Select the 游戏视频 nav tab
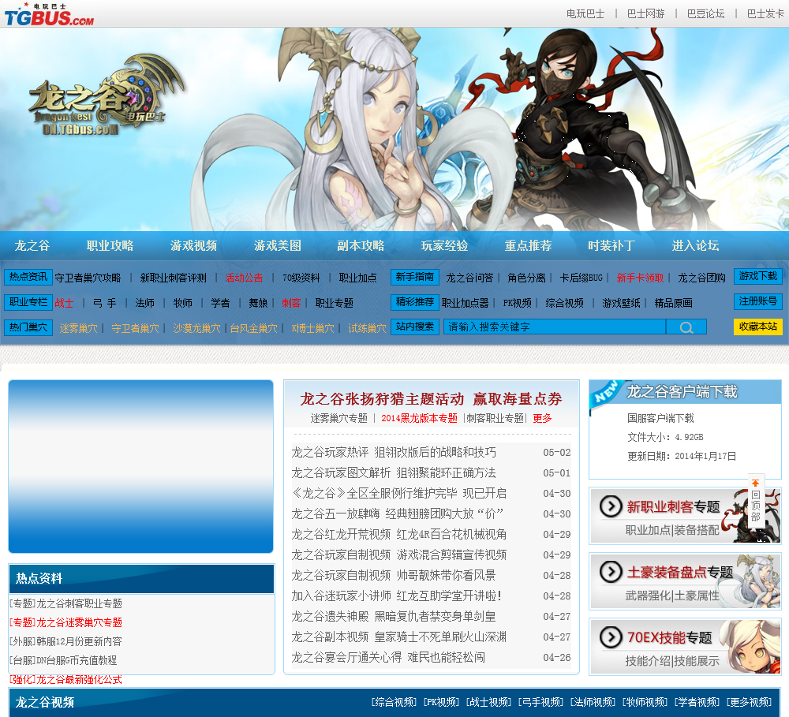789x717 pixels. [x=193, y=245]
